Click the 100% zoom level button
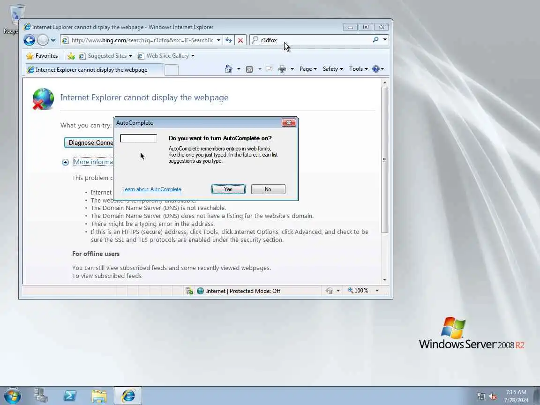Image resolution: width=540 pixels, height=405 pixels. [x=358, y=291]
